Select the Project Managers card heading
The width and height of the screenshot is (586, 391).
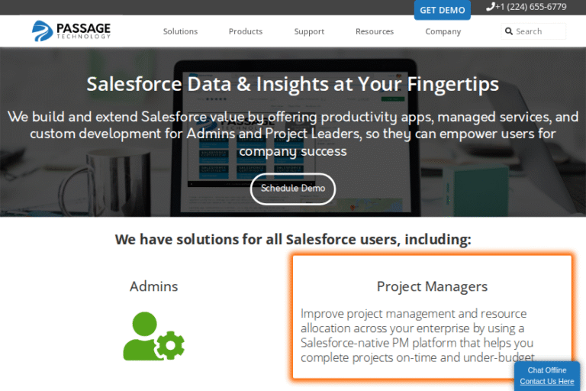click(432, 286)
